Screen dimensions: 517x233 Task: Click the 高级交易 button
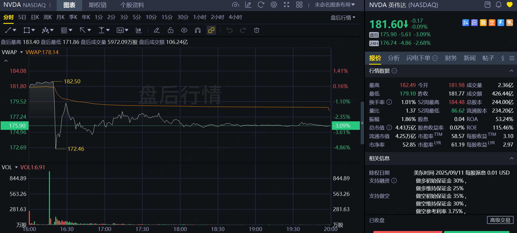[x=500, y=220]
